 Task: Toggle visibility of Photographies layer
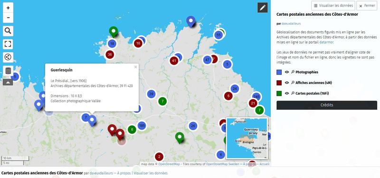tap(287, 72)
